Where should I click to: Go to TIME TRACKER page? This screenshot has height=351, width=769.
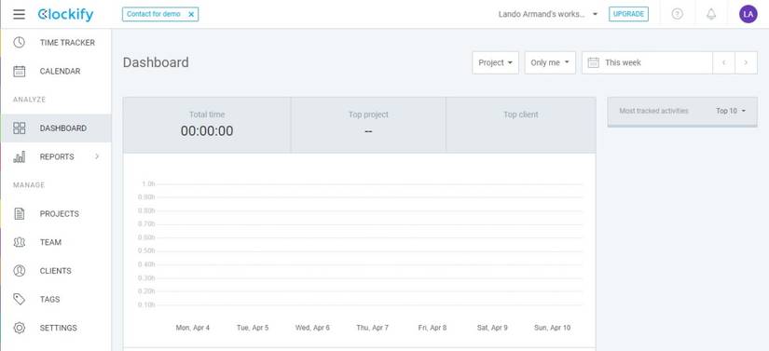click(x=67, y=43)
